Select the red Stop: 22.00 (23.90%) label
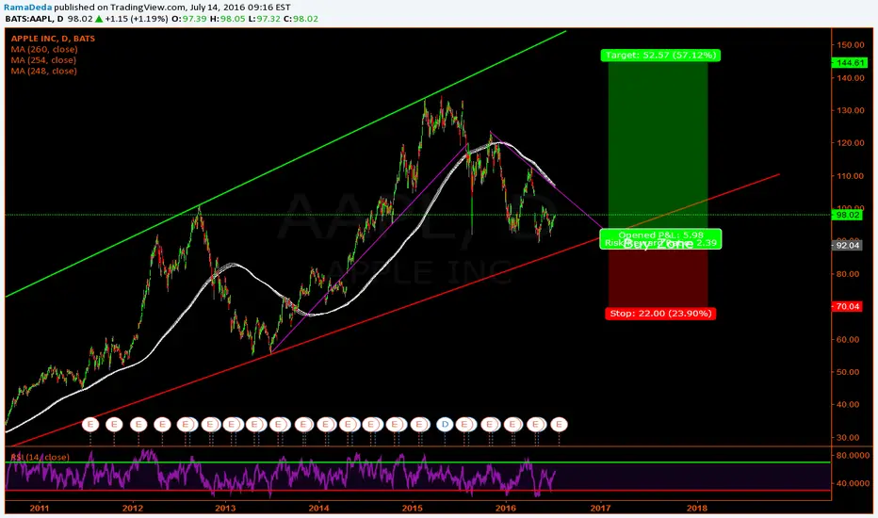Screen dimensions: 878x518 point(660,313)
